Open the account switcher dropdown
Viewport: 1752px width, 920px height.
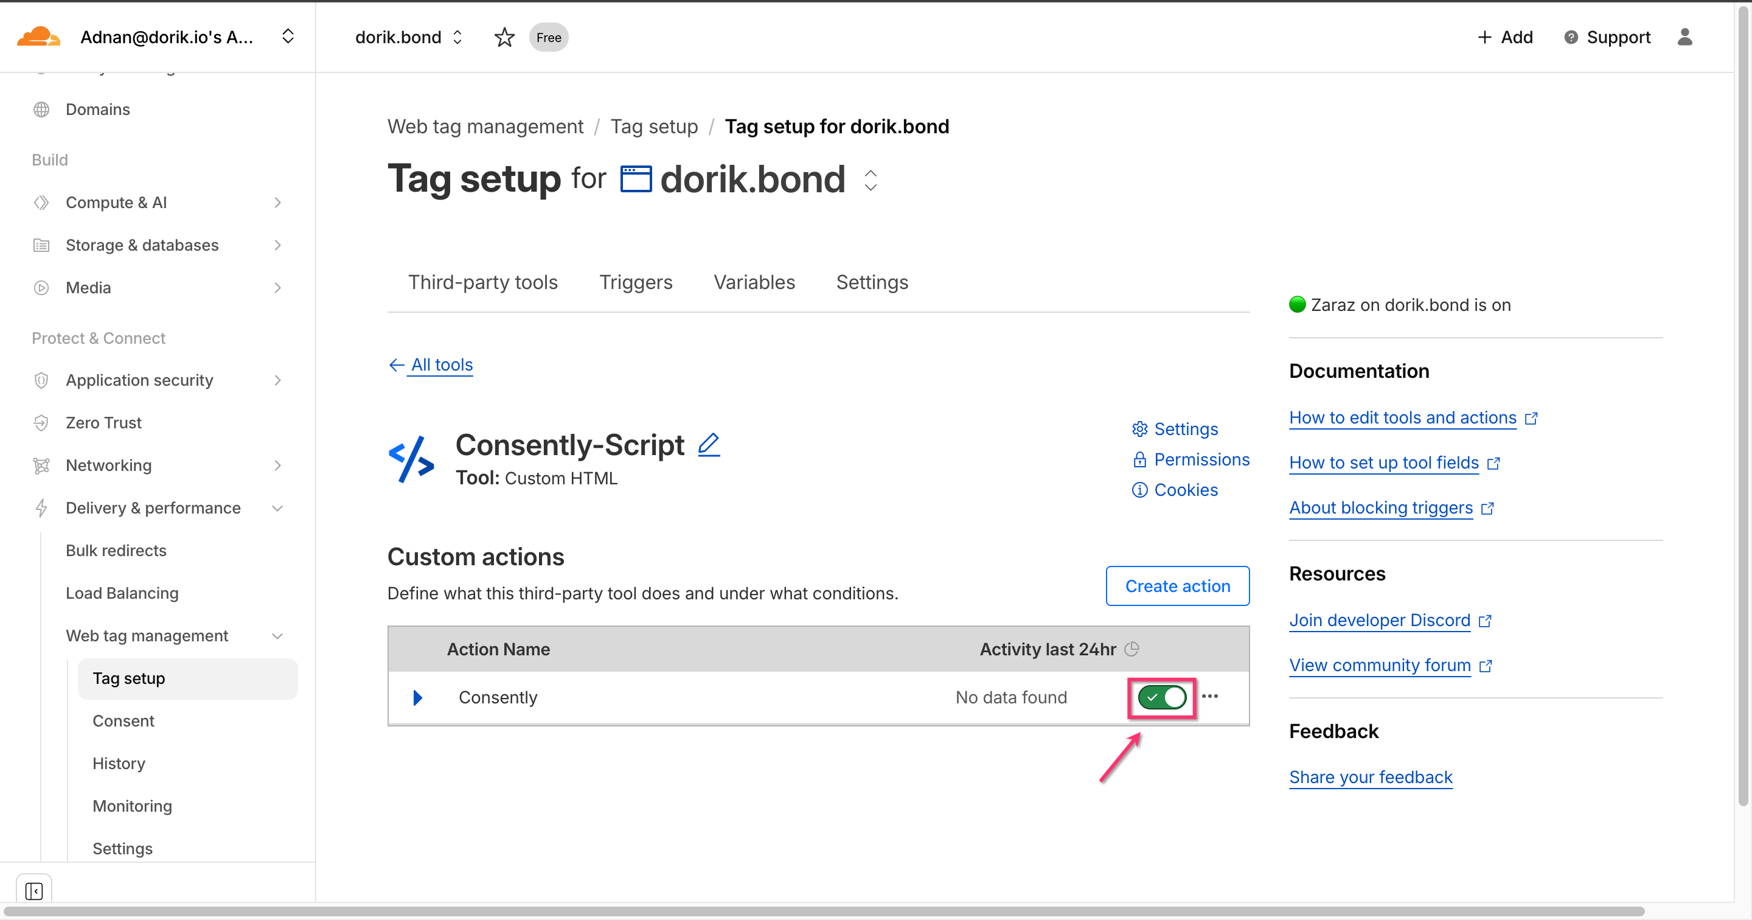click(x=288, y=37)
